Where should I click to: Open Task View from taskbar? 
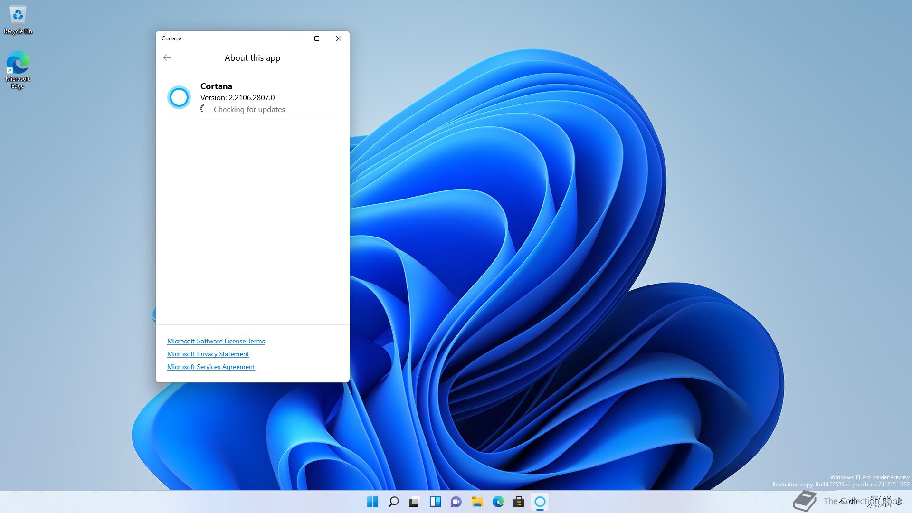(x=415, y=502)
